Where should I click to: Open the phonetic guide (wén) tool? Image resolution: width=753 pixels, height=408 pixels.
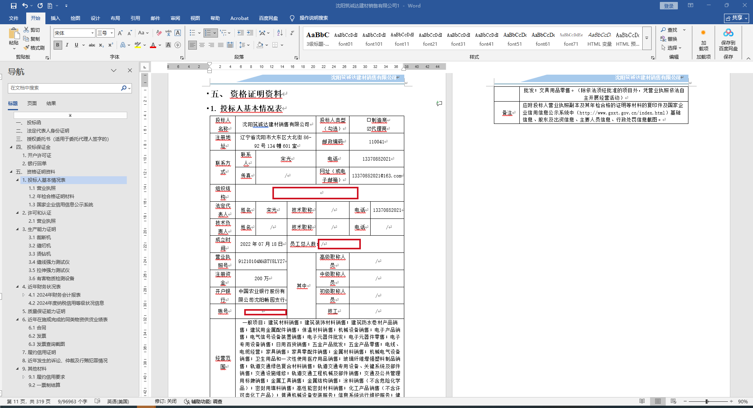[x=168, y=33]
